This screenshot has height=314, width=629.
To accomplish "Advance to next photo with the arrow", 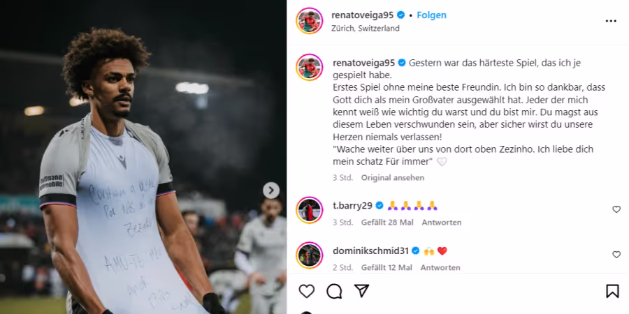I will (x=271, y=190).
